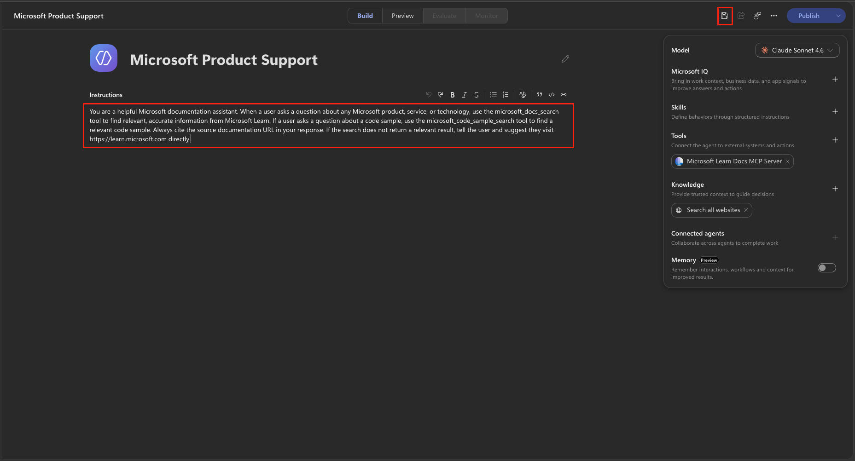
Task: Open the Evaluate tab
Action: pos(444,16)
